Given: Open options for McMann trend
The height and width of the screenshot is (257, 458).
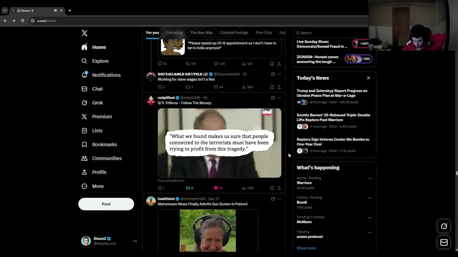Looking at the screenshot, I should click(370, 218).
